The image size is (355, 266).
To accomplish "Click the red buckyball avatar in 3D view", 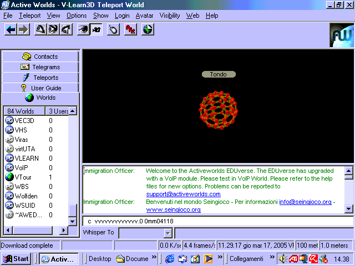I will [x=219, y=110].
